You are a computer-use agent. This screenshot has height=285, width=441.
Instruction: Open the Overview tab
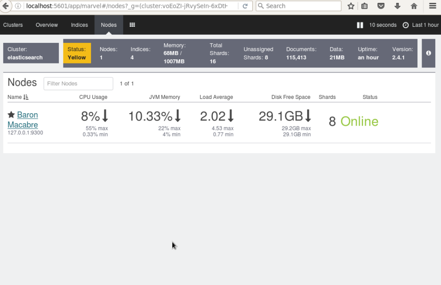47,25
